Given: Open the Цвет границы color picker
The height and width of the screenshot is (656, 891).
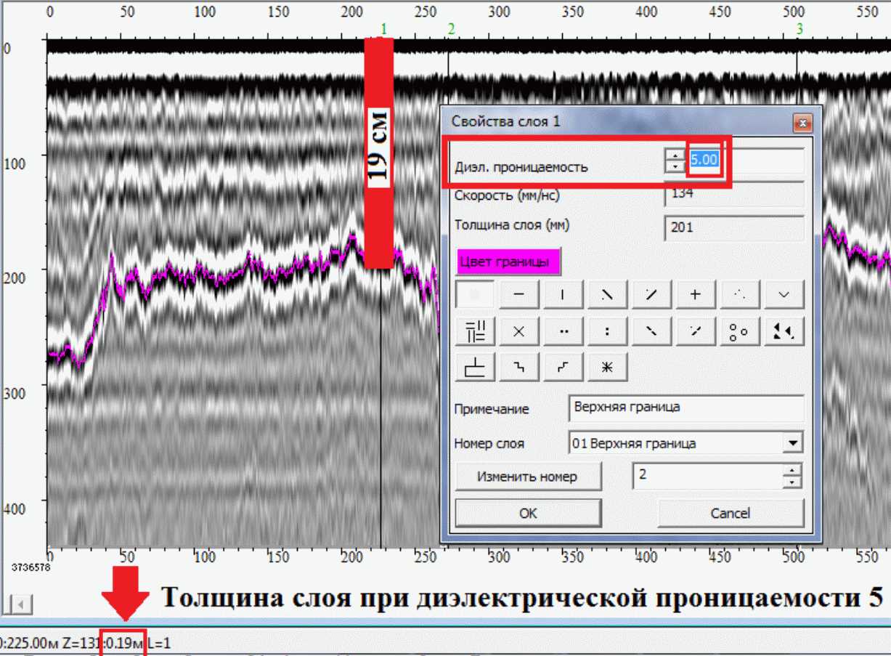Looking at the screenshot, I should tap(508, 262).
